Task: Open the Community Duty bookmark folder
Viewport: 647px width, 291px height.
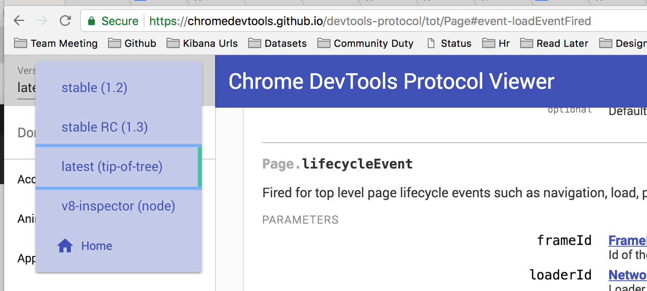Action: click(x=365, y=43)
